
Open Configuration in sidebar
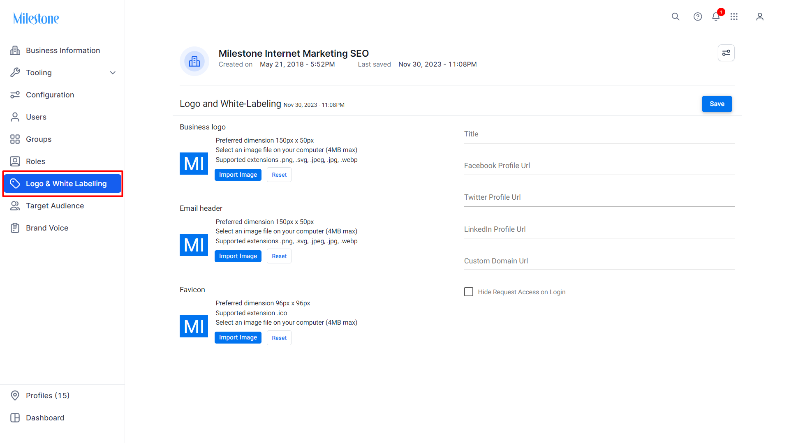point(62,95)
